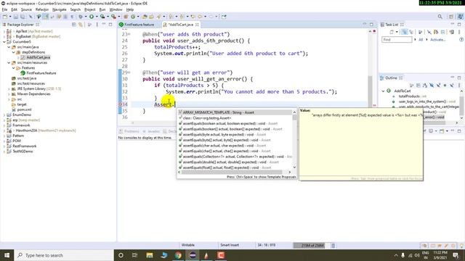The image size is (465, 261).
Task: Click the Open Perspective icon
Action: [450, 17]
